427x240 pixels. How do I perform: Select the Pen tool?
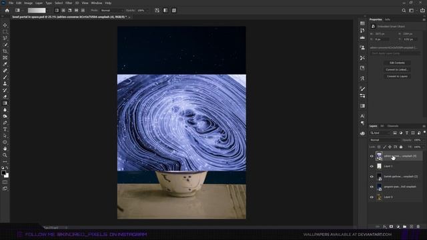[5, 123]
